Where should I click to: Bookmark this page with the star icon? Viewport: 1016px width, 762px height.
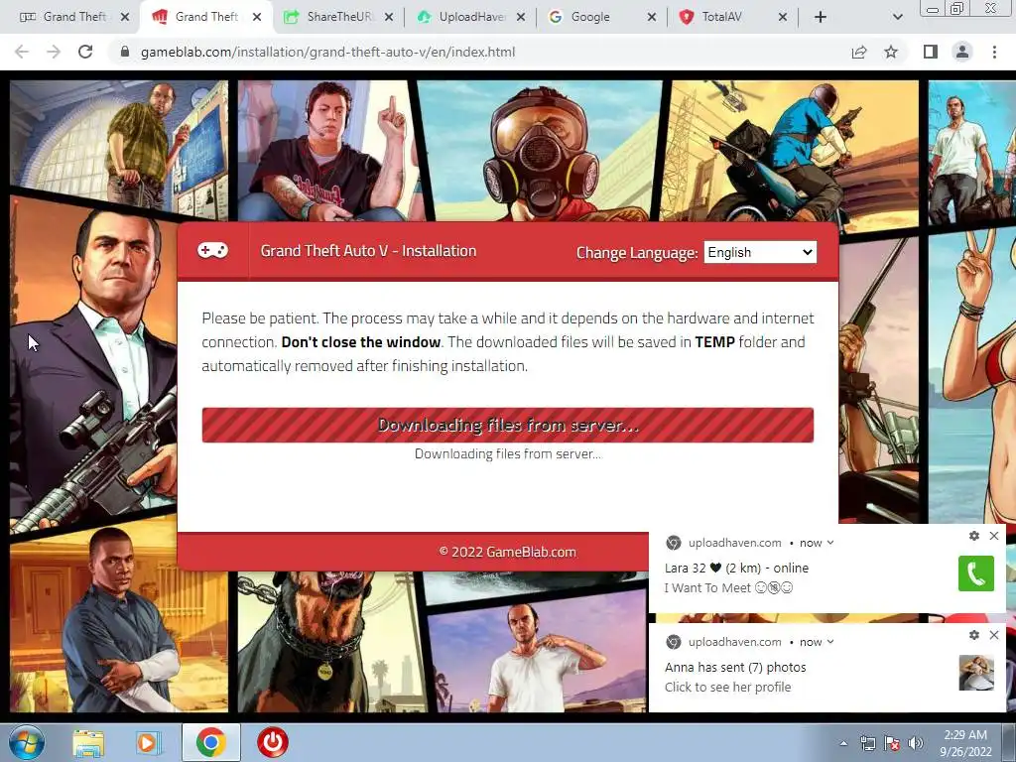click(891, 52)
